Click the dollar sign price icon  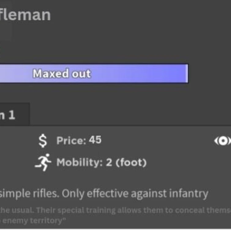[44, 141]
